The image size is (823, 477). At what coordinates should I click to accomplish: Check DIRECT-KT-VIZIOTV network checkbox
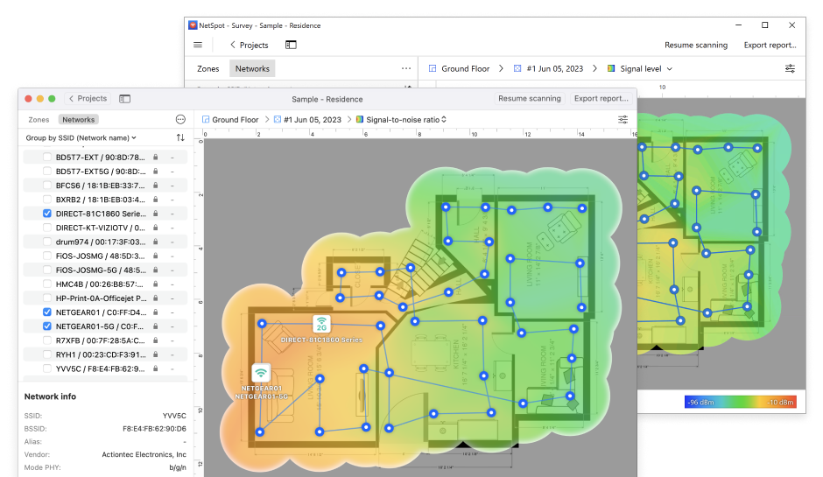click(x=47, y=228)
